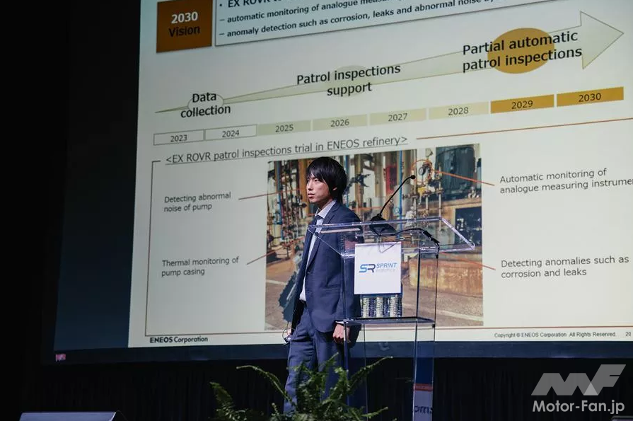
Task: Click the 'ENEOS Corporation' footer text
Action: (x=179, y=340)
